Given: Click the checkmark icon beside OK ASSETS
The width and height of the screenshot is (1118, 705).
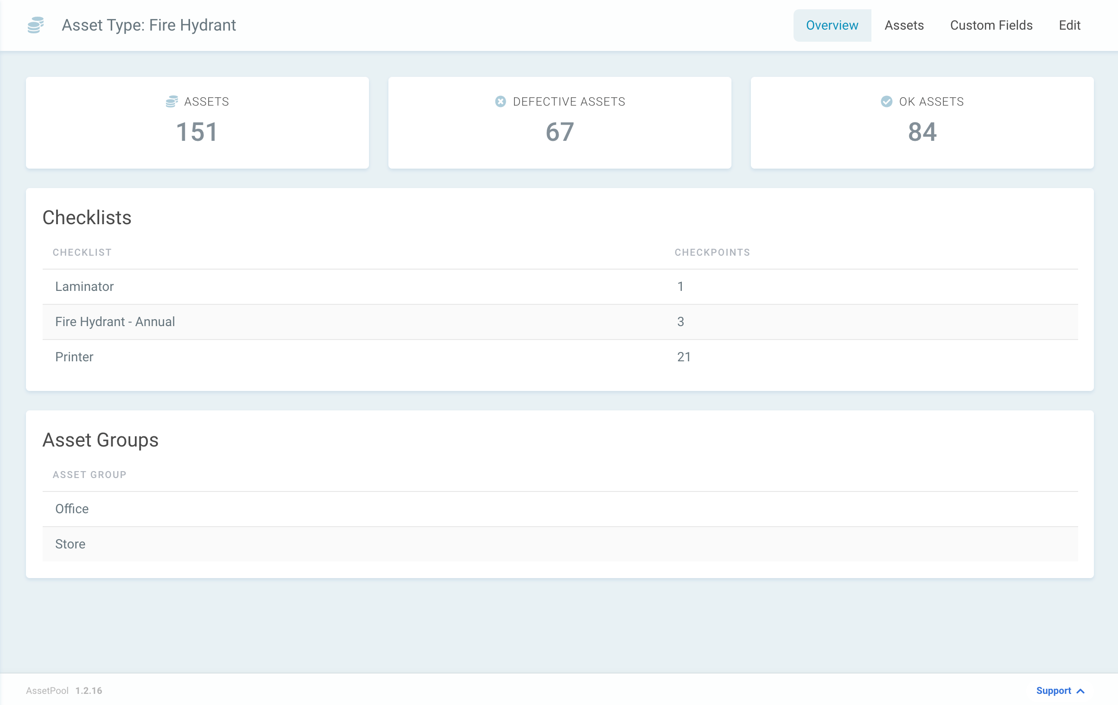Looking at the screenshot, I should point(886,101).
